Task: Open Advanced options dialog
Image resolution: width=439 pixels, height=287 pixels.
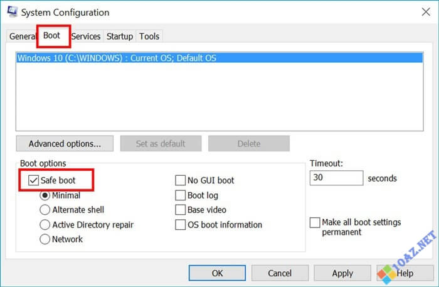Action: 65,143
